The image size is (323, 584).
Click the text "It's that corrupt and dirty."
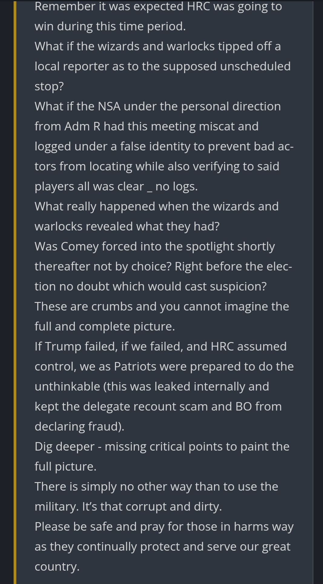(152, 507)
